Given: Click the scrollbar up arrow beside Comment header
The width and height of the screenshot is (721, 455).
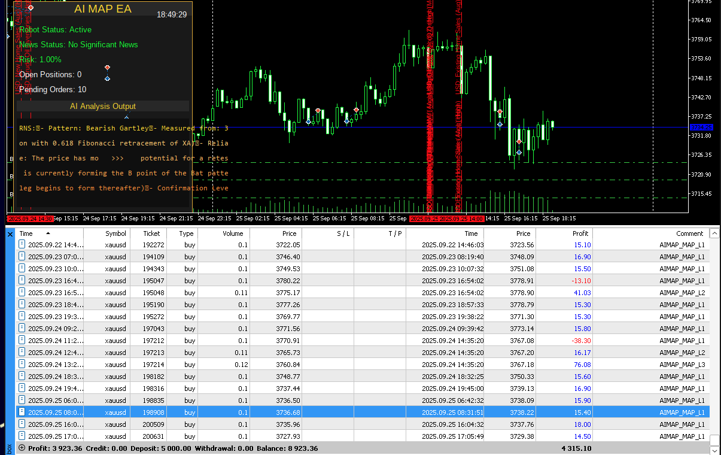Looking at the screenshot, I should point(714,233).
